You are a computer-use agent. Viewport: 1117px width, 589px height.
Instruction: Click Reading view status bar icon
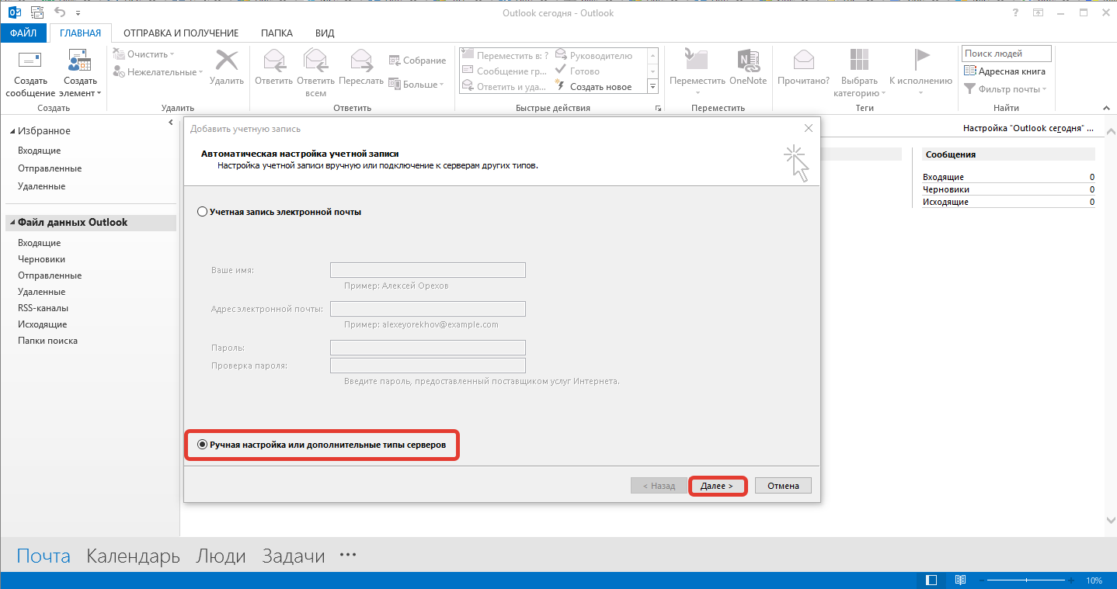tap(960, 580)
